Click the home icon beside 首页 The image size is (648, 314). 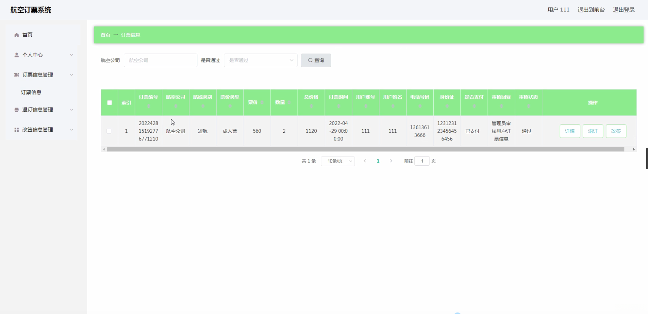tap(17, 35)
